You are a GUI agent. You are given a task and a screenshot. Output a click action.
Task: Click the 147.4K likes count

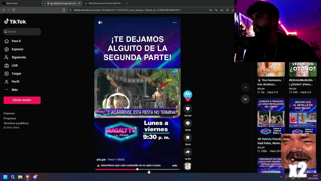[188, 116]
